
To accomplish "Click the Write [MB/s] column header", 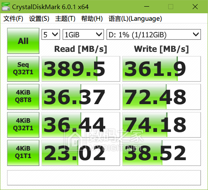I will 162,49.
